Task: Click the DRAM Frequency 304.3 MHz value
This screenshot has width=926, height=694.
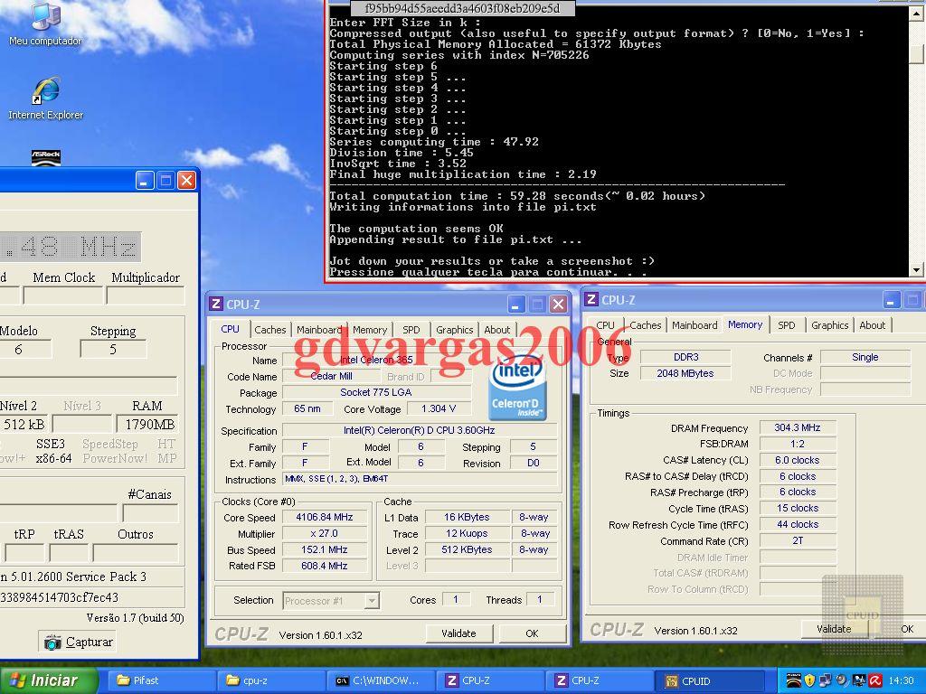Action: click(x=798, y=427)
